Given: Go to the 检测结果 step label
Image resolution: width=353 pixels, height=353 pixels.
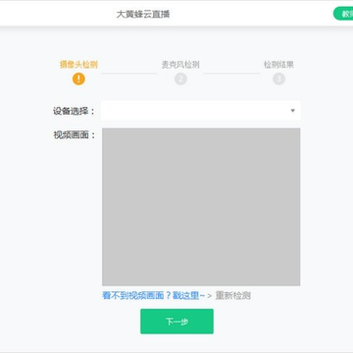Looking at the screenshot, I should (x=278, y=65).
